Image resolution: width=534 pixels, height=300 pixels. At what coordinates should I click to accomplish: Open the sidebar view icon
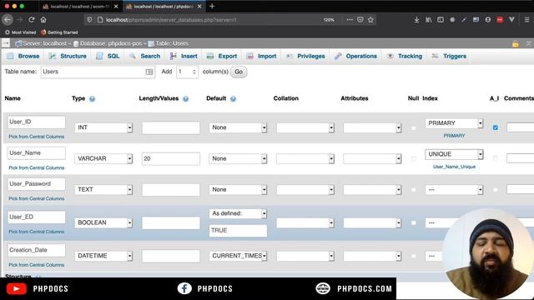point(441,20)
